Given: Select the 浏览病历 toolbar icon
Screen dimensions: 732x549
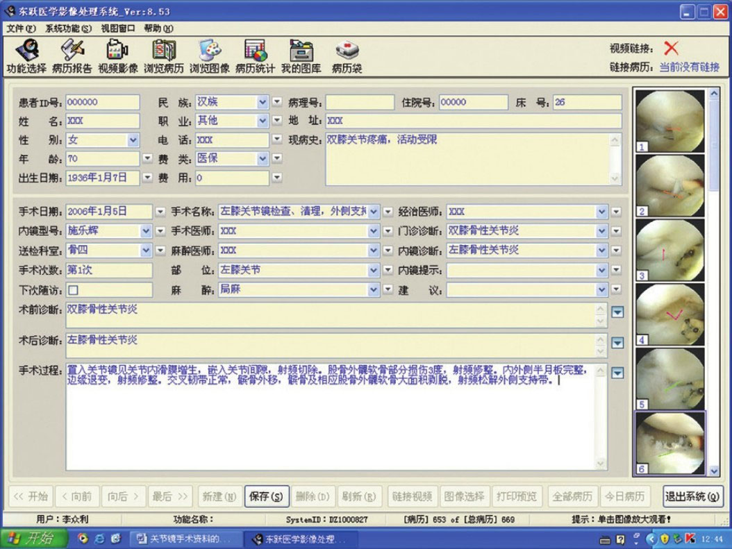Looking at the screenshot, I should click(x=164, y=56).
